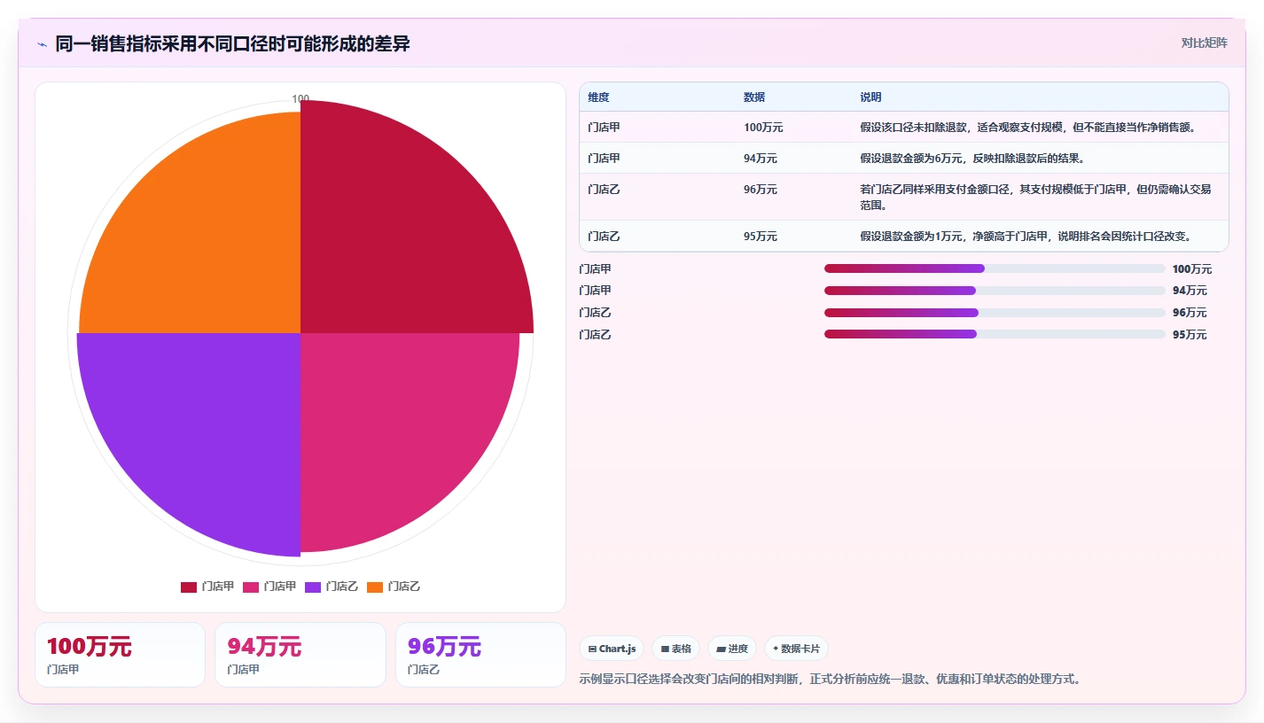
Task: Click the page title 同一销售指标采用不同口径时可能形成的差异
Action: tap(232, 43)
